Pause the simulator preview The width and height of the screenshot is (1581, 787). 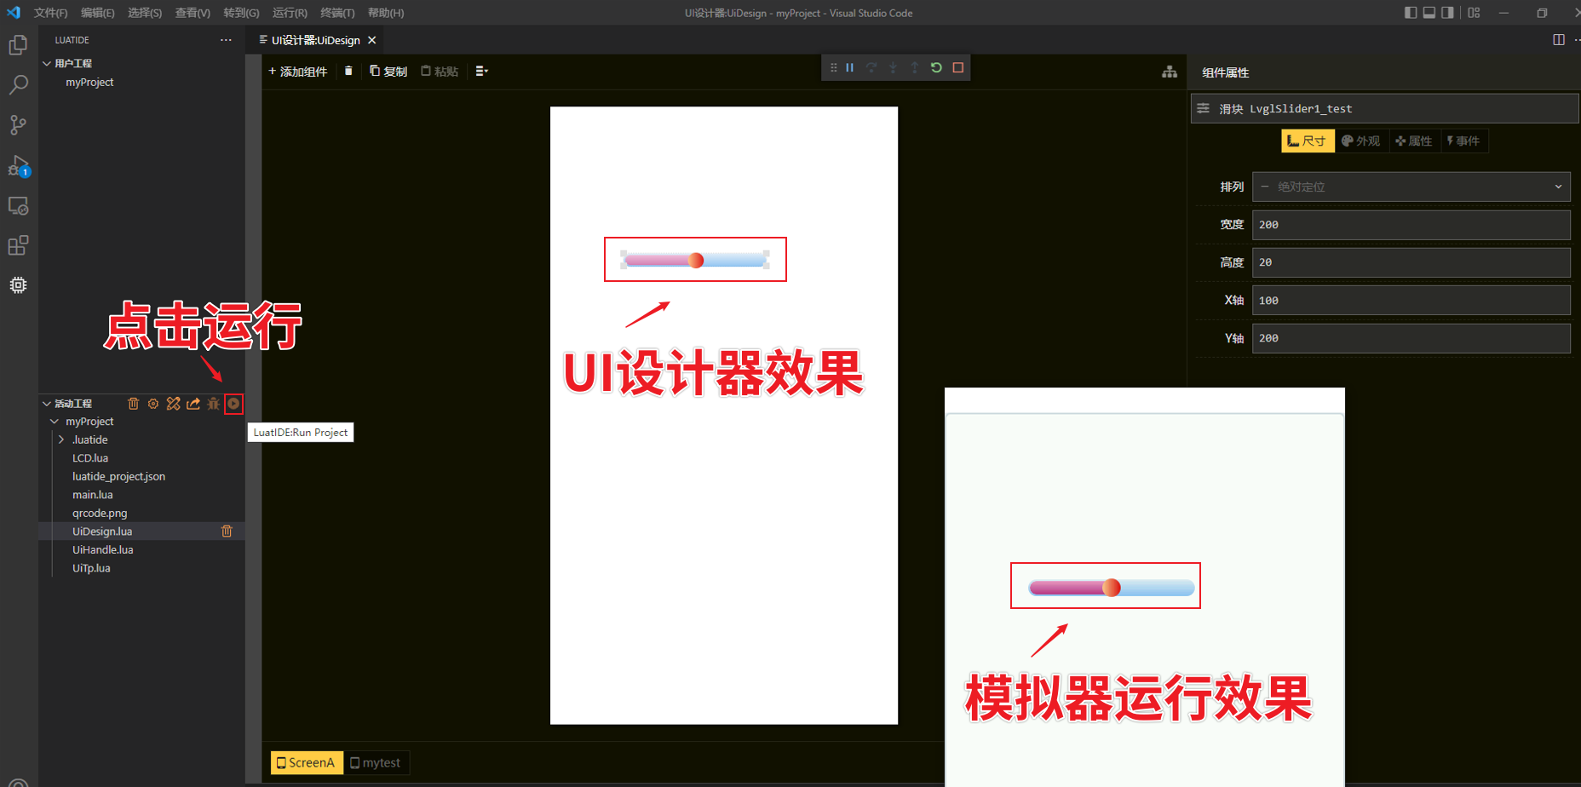[x=849, y=67]
